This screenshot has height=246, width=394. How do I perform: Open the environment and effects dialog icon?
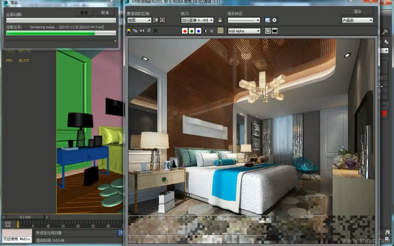(x=274, y=20)
